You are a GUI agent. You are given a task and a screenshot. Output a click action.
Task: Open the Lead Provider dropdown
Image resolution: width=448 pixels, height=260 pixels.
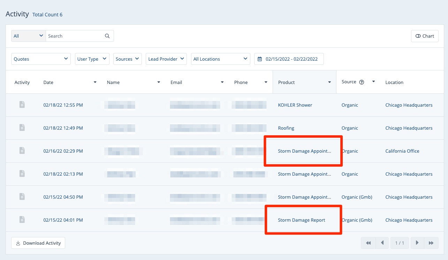[x=166, y=59]
